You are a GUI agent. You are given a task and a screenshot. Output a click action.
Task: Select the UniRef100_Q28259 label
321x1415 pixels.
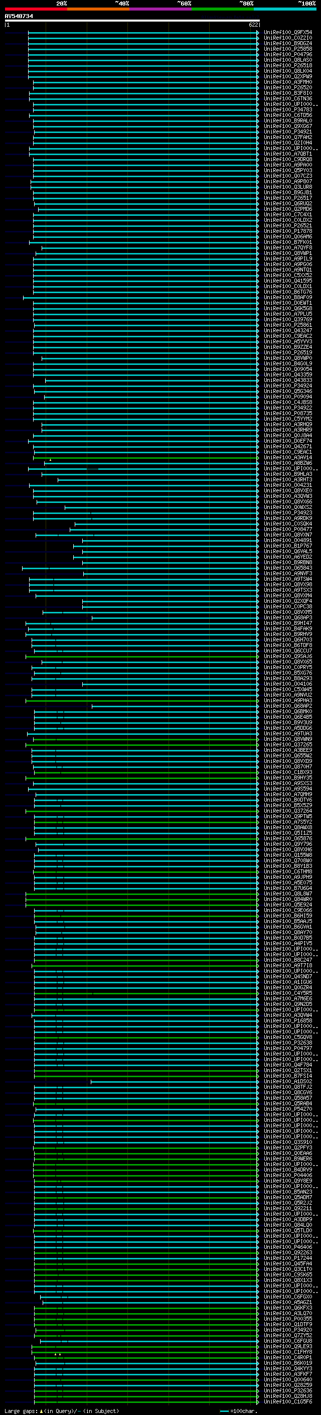287,1385
